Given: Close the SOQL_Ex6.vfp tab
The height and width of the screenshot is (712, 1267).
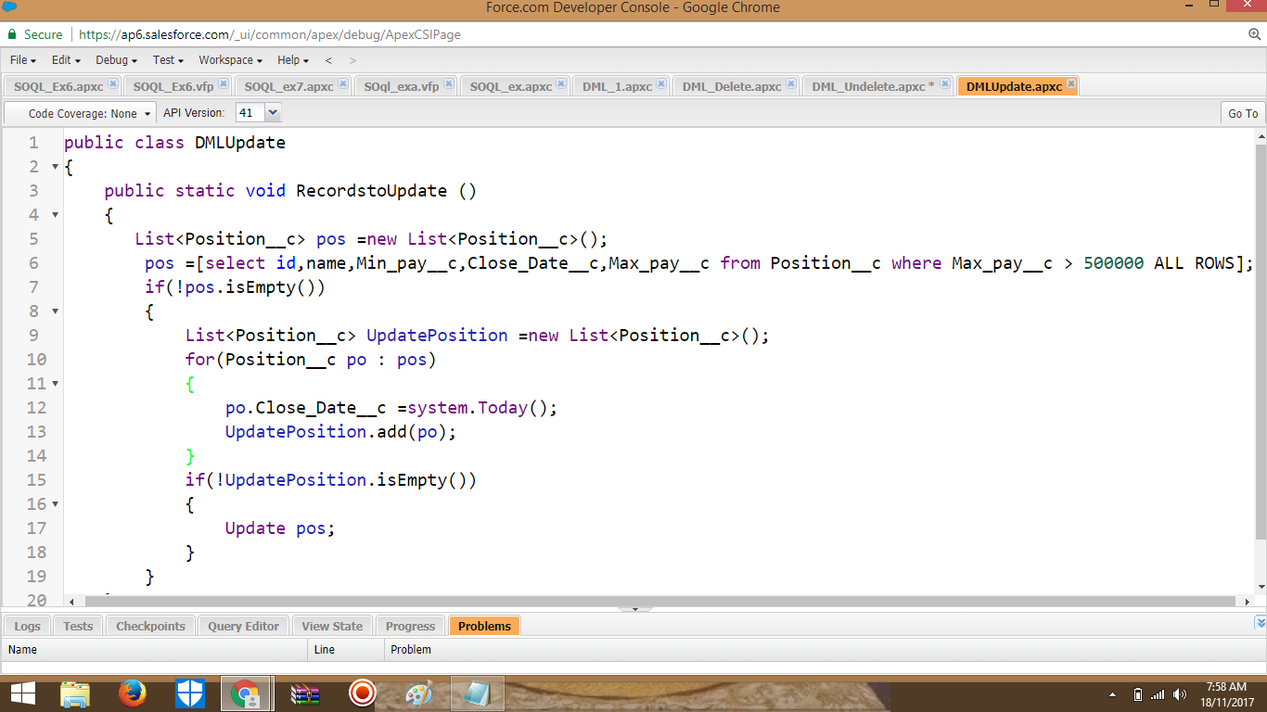Looking at the screenshot, I should (224, 83).
